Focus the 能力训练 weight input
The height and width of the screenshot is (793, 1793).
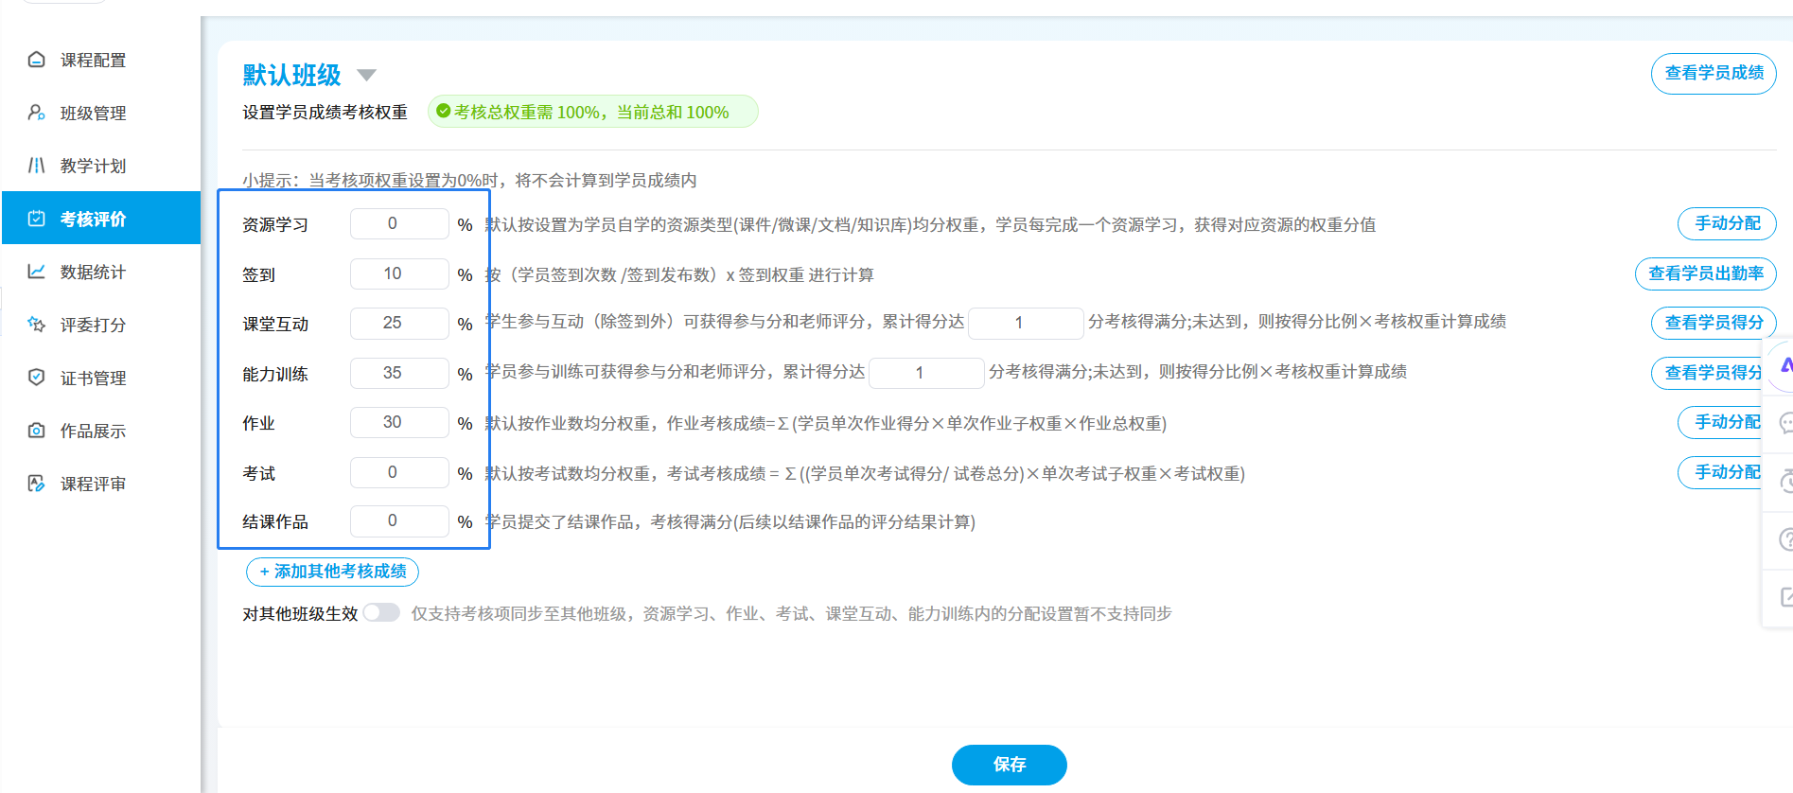(x=399, y=373)
